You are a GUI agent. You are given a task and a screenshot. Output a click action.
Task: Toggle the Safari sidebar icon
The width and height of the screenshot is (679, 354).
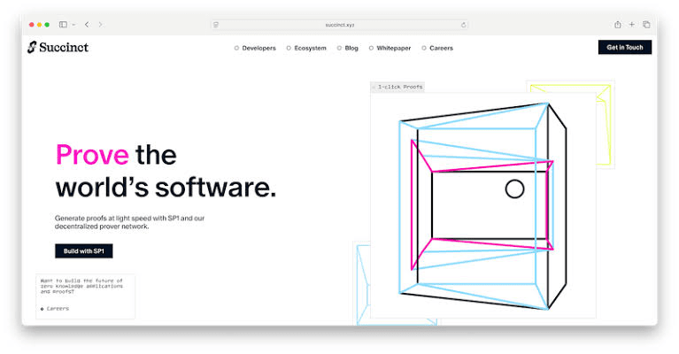pyautogui.click(x=63, y=25)
